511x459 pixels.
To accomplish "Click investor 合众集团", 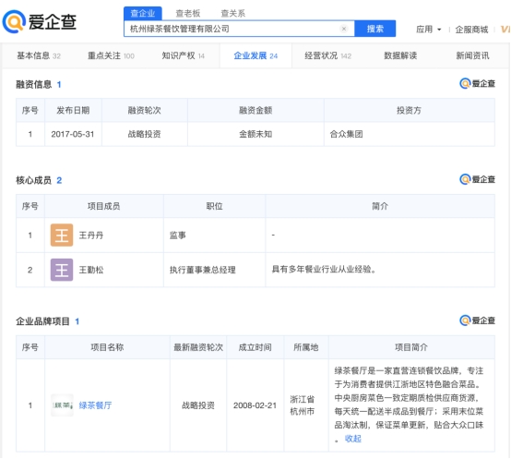I will click(346, 134).
